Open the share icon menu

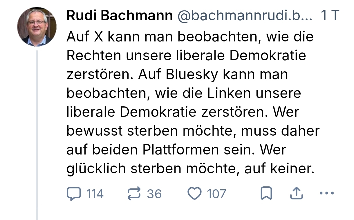(x=297, y=194)
